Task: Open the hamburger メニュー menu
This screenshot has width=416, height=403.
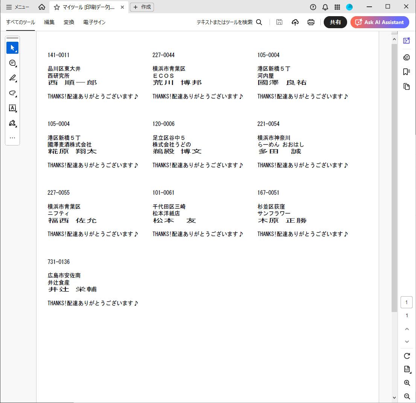Action: coord(18,7)
